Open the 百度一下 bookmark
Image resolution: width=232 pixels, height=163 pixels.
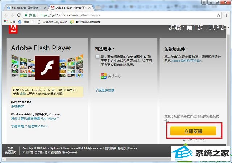[x=26, y=22]
